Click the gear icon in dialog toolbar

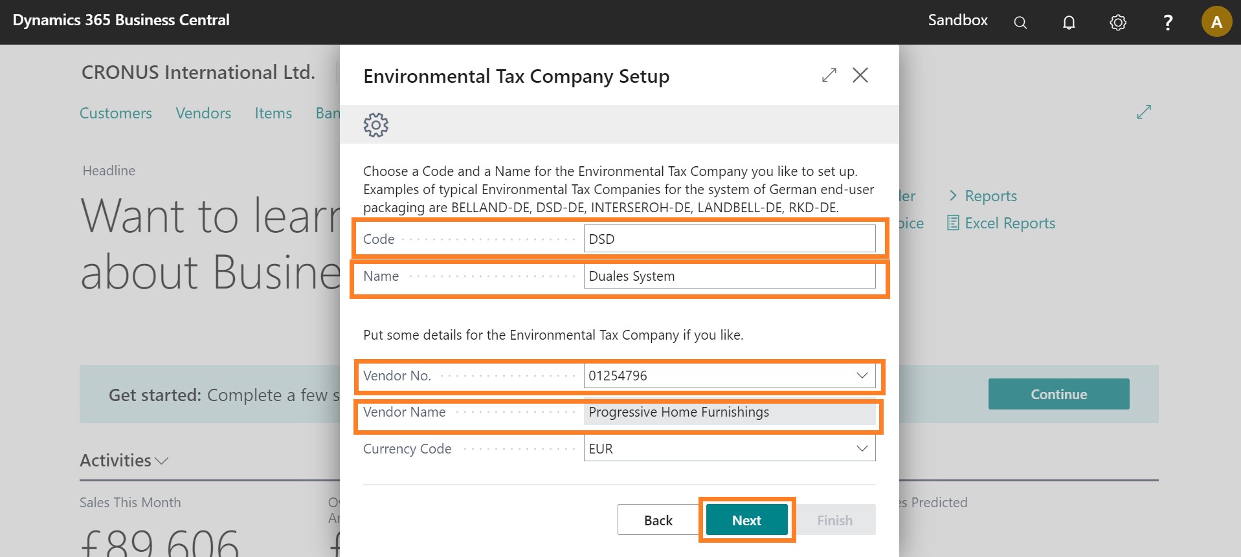375,125
